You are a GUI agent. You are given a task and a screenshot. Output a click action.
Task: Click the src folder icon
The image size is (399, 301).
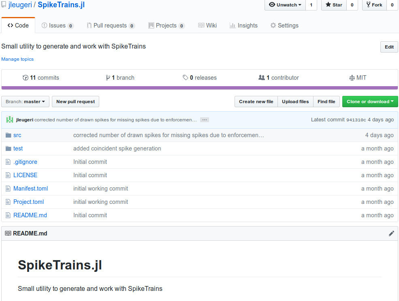9,135
